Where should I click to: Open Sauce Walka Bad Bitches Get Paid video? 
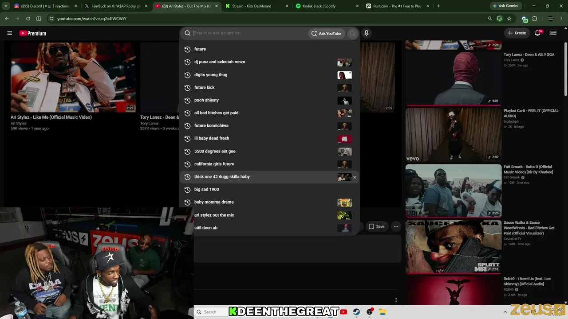529,228
